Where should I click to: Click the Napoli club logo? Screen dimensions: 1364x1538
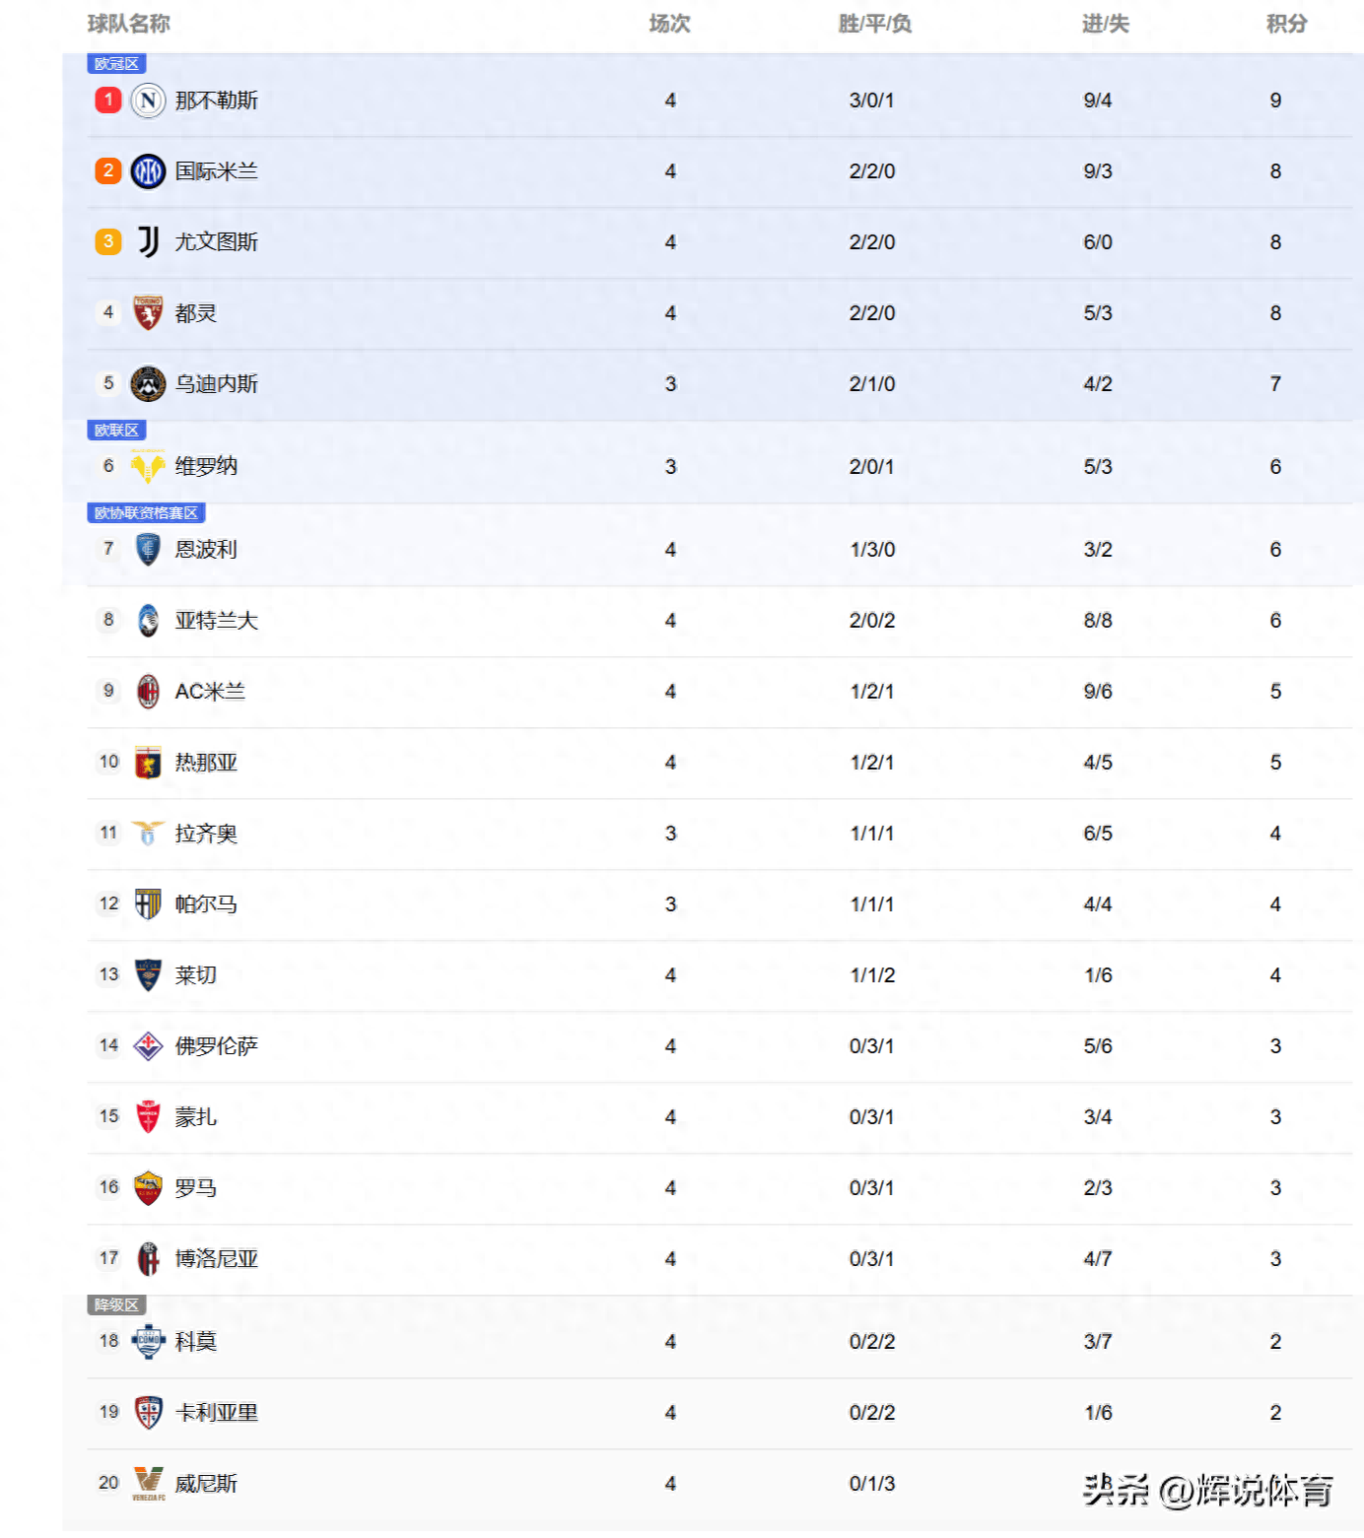pos(148,100)
